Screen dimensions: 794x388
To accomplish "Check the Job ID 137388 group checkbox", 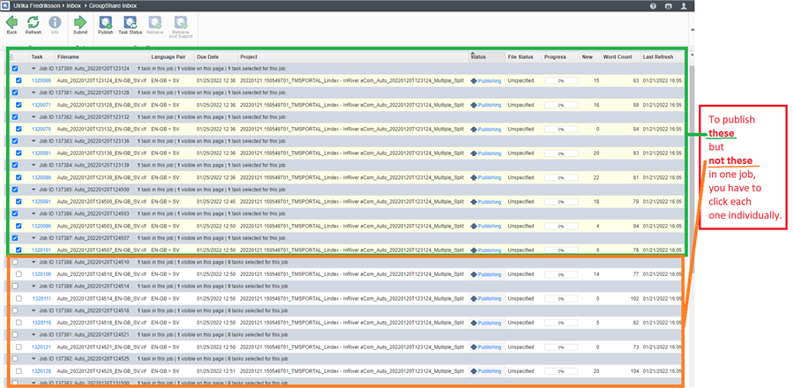I will 15,262.
